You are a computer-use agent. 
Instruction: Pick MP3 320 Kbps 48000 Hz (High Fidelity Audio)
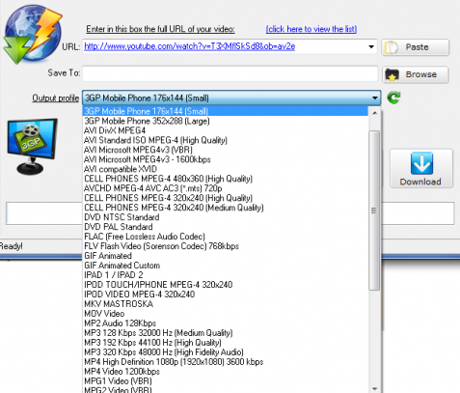pos(226,352)
